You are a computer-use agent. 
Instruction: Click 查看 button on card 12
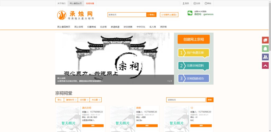(201, 126)
